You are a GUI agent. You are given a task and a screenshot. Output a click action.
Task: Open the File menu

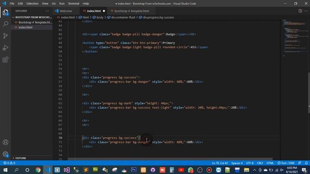coord(12,3)
